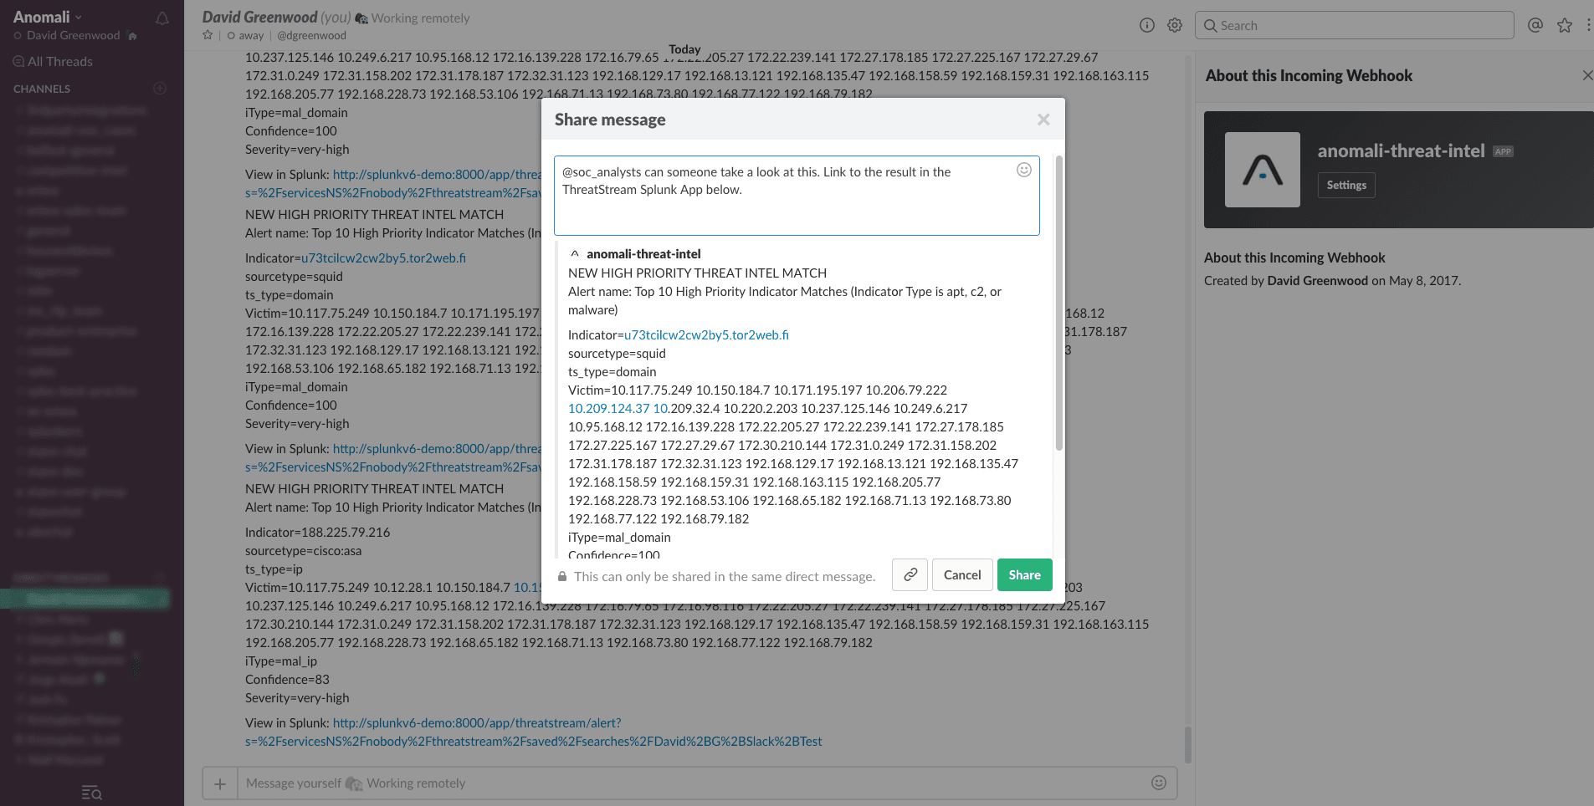This screenshot has height=806, width=1594.
Task: Open All Threads
Action: point(53,61)
